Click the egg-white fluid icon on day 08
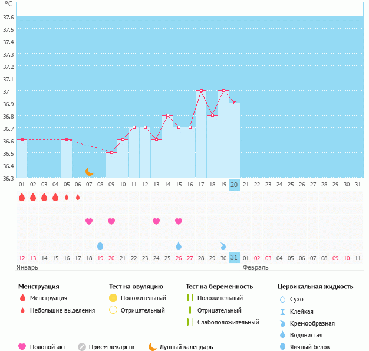 coord(100,245)
